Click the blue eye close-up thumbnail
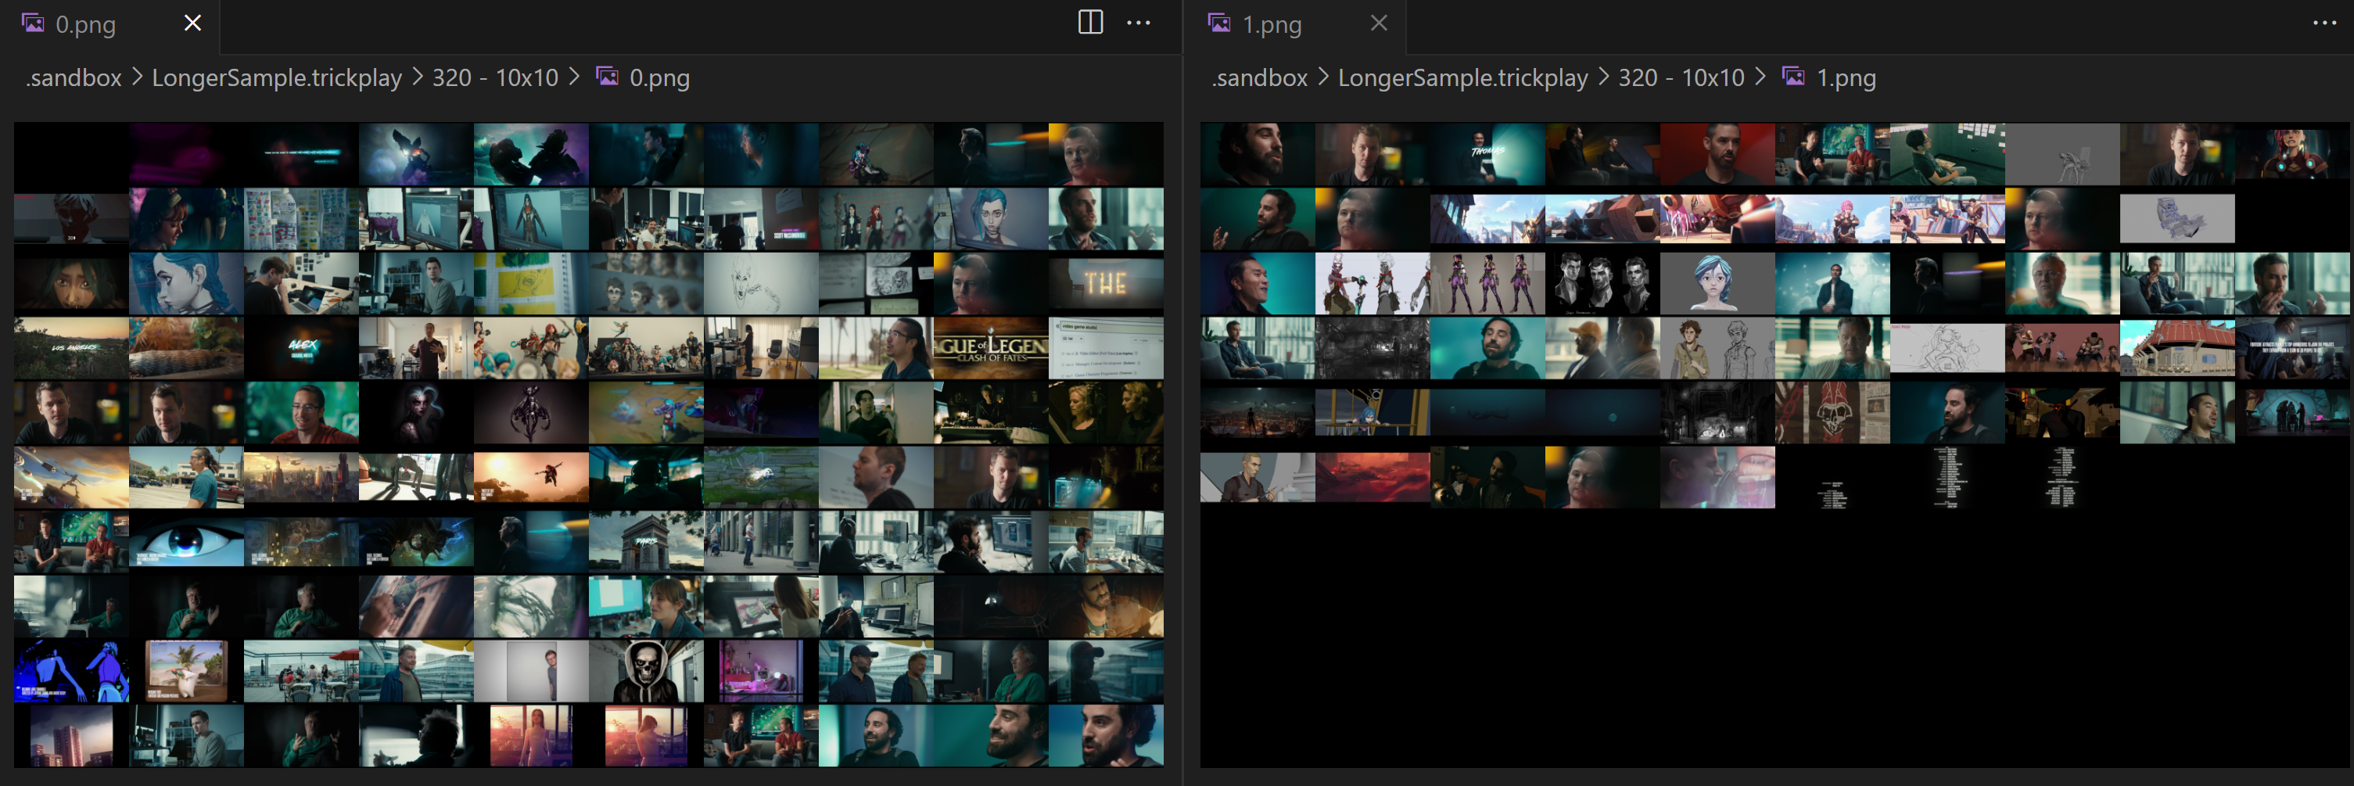Screen dimensions: 2354x786 [x=186, y=541]
